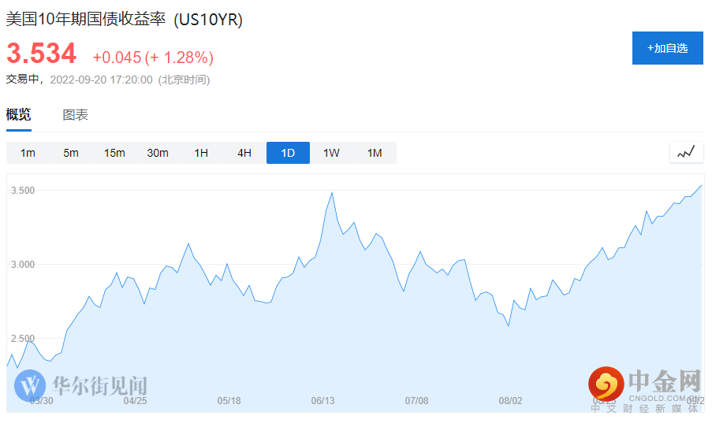This screenshot has width=712, height=423.
Task: Select the monthly 1M interval
Action: point(375,153)
